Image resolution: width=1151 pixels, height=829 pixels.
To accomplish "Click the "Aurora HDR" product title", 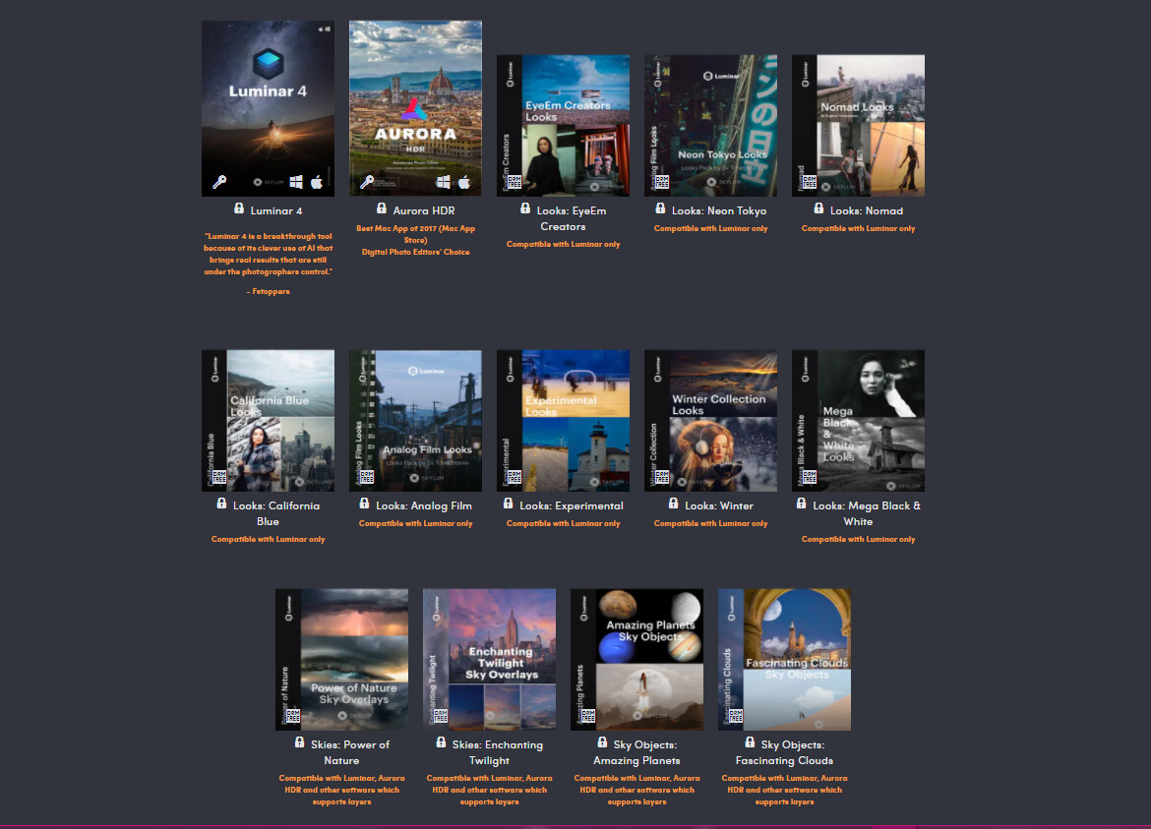I will (424, 211).
